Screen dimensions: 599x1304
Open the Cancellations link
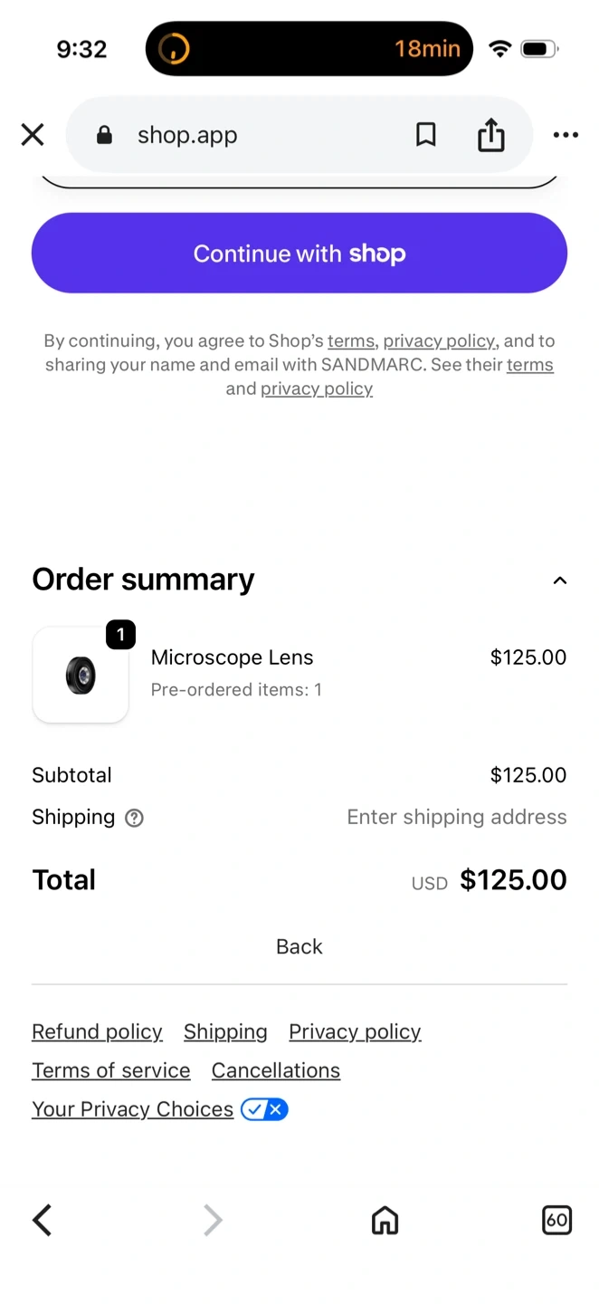[x=276, y=1070]
